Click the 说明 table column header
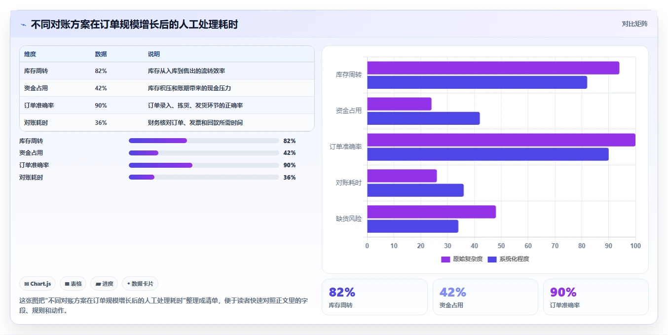Viewport: 668px width, 335px height. tap(154, 54)
